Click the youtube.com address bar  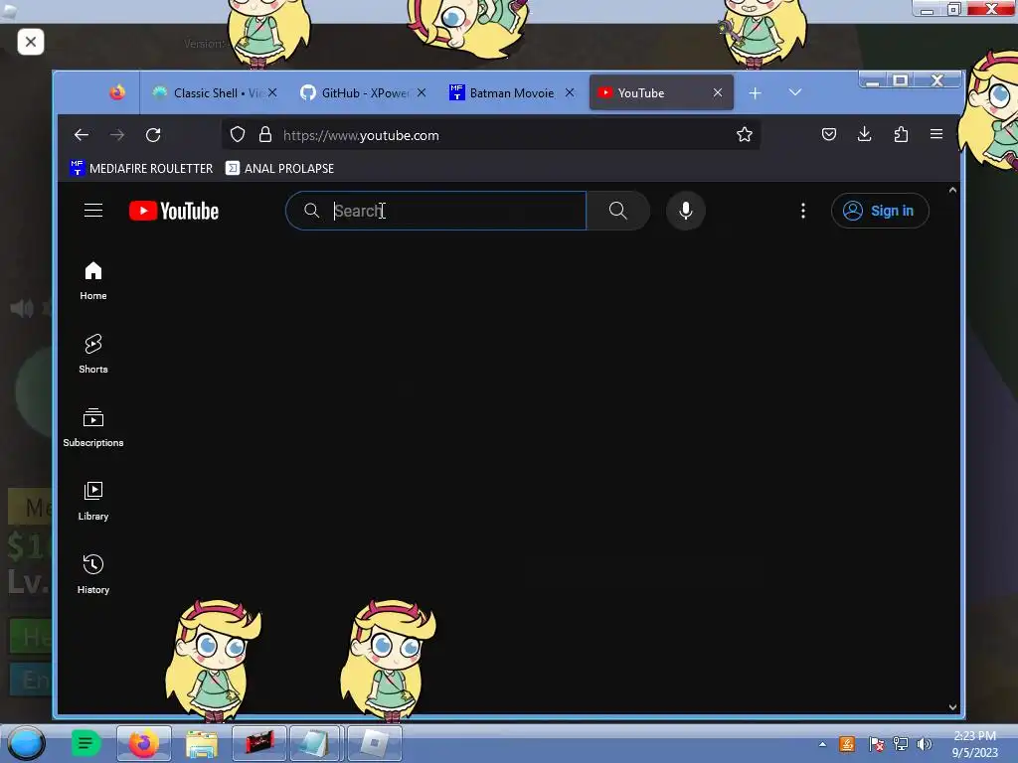pos(491,135)
